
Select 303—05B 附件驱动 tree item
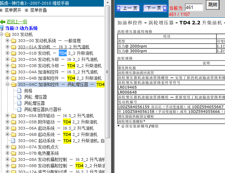click(x=58, y=122)
